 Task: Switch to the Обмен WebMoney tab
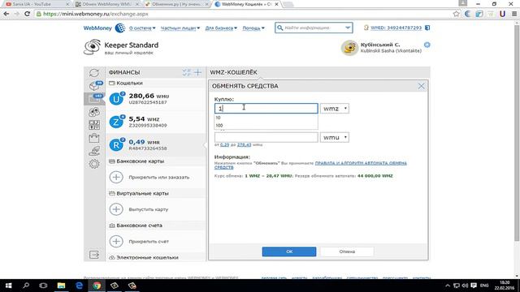tap(106, 4)
